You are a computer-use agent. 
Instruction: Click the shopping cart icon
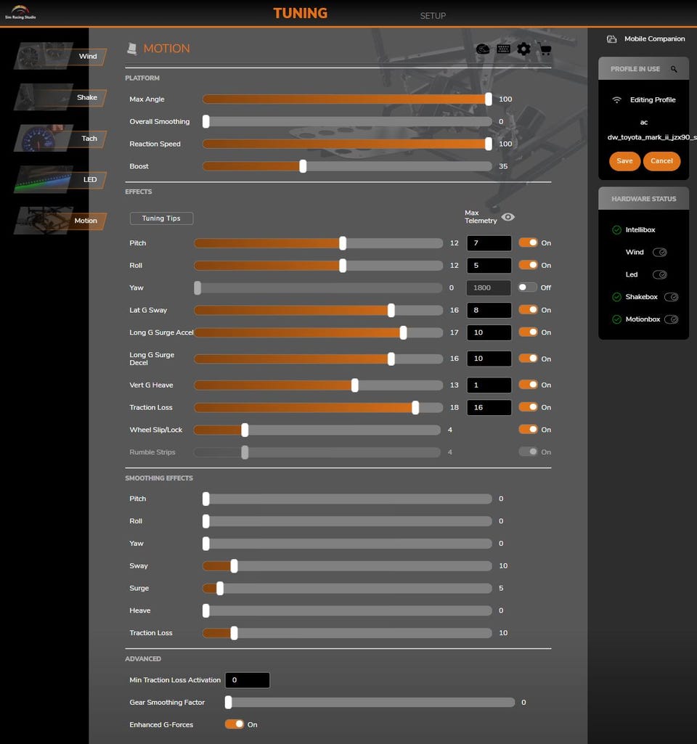point(545,49)
